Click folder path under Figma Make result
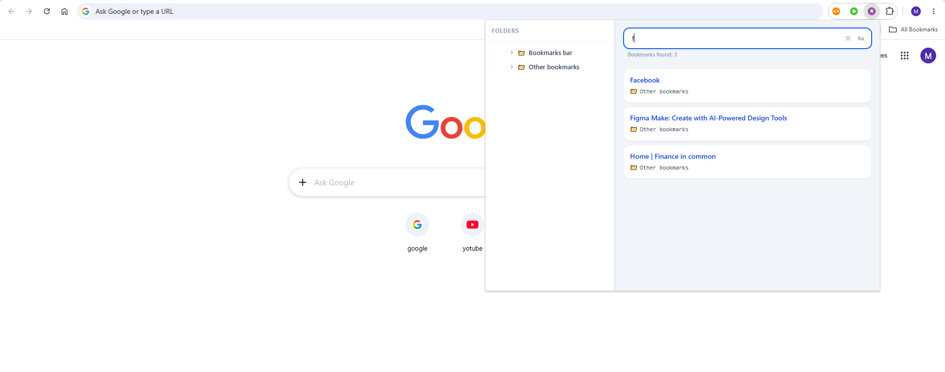945x372 pixels. click(660, 129)
